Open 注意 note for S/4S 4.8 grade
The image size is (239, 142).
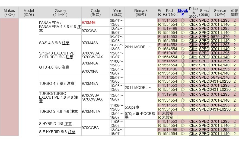(66, 43)
